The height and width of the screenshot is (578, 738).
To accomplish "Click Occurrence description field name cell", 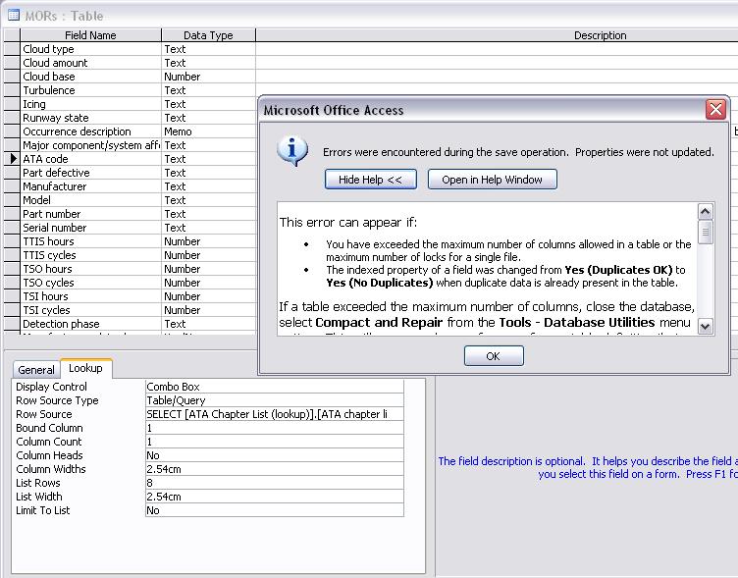I will click(x=91, y=131).
